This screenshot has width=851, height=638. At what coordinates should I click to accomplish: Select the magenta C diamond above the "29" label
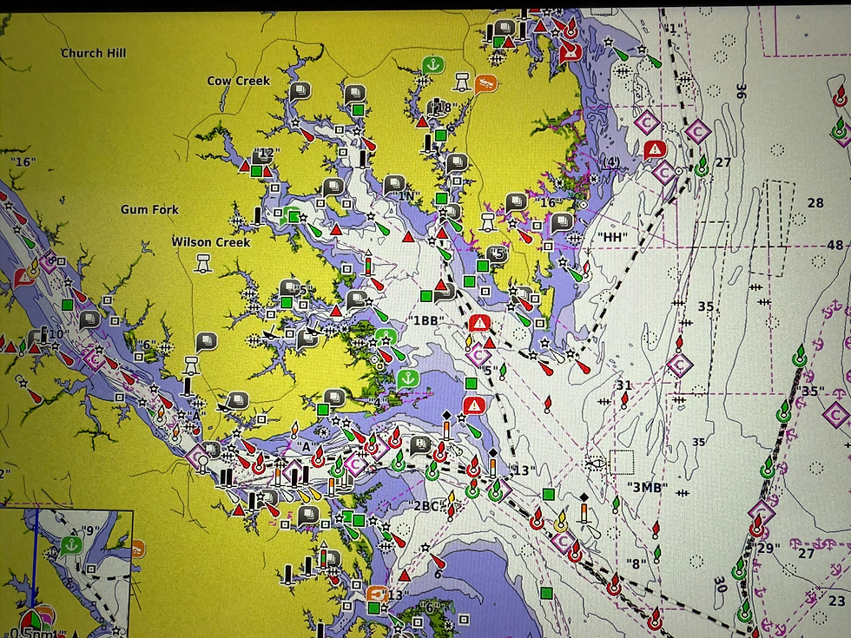761,512
